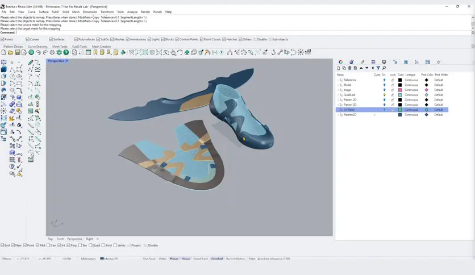Expand the Reference layer tree arrow
Image resolution: width=475 pixels, height=275 pixels.
click(338, 80)
